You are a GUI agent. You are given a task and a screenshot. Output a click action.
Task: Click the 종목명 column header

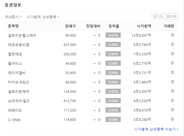click(13, 26)
